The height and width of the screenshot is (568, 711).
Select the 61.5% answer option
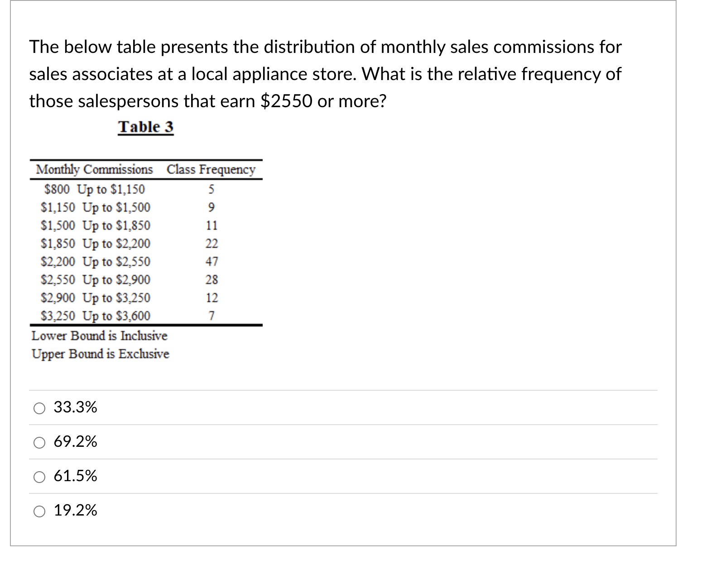click(40, 477)
